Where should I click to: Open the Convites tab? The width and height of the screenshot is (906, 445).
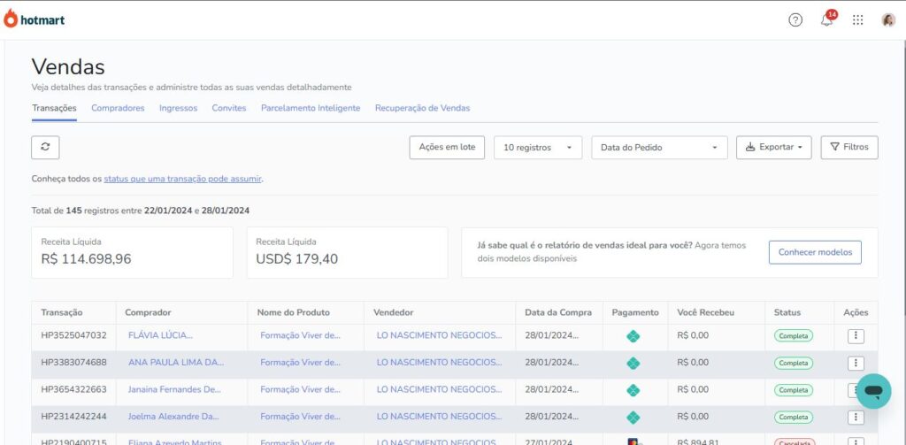click(x=229, y=108)
